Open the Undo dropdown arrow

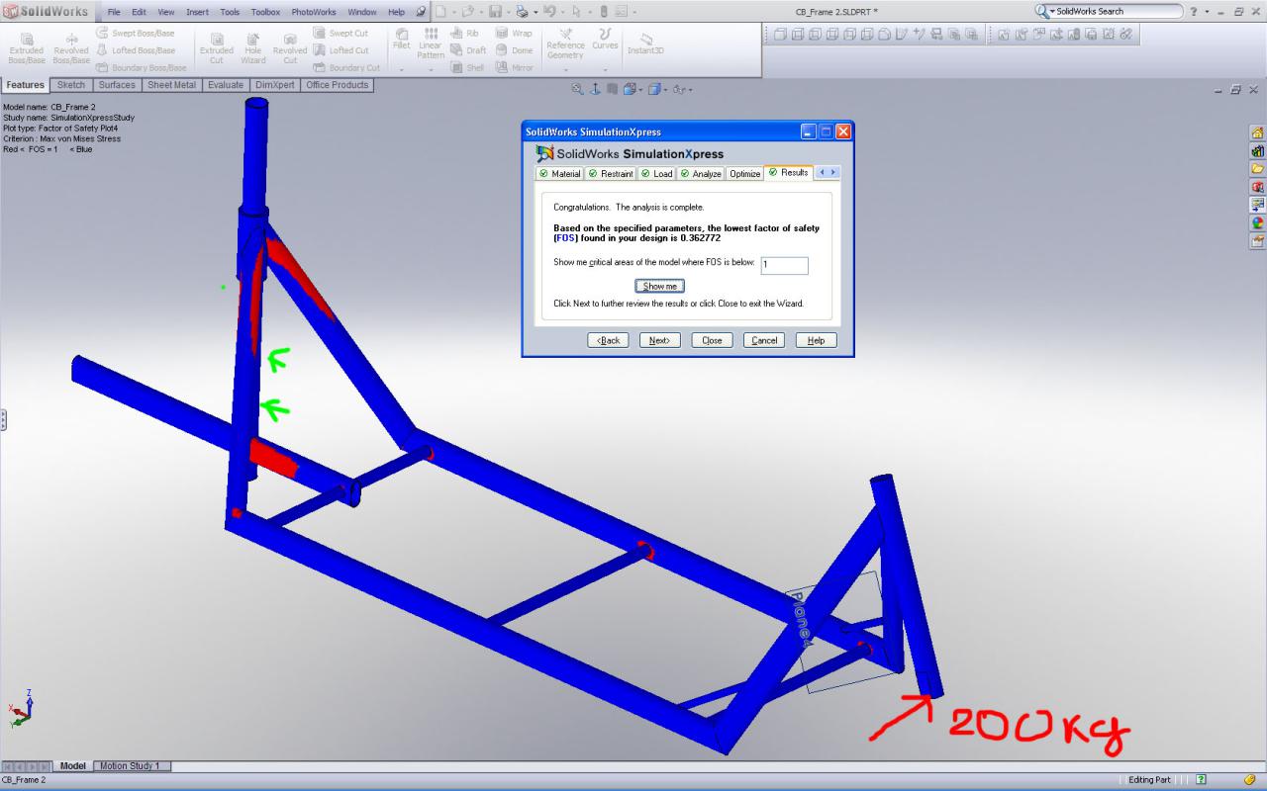coord(561,12)
